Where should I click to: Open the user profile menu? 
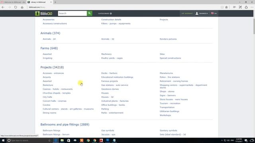[x=202, y=14]
